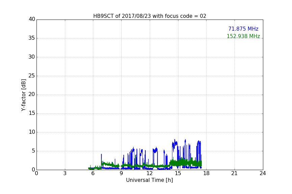Click the x-axis tick label 12

click(150, 173)
